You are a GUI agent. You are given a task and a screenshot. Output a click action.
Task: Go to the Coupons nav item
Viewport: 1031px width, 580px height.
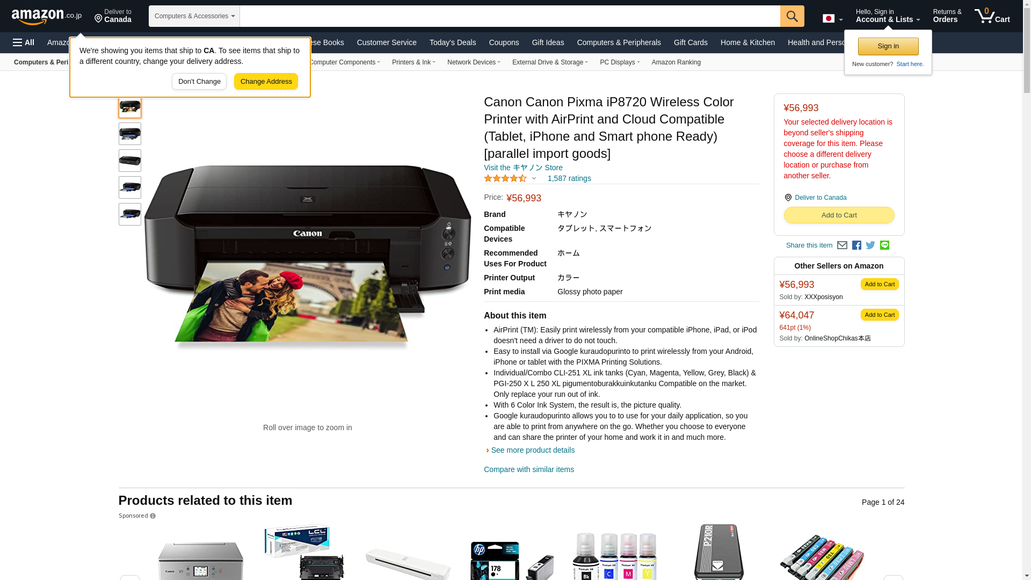[x=504, y=42]
